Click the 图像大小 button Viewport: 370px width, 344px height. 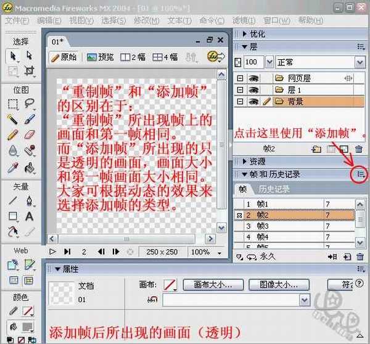click(279, 285)
